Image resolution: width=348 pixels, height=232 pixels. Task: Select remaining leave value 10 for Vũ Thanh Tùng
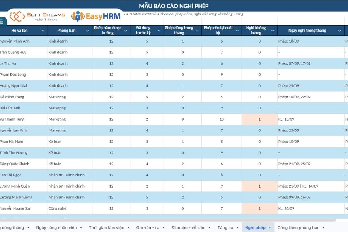(x=222, y=119)
